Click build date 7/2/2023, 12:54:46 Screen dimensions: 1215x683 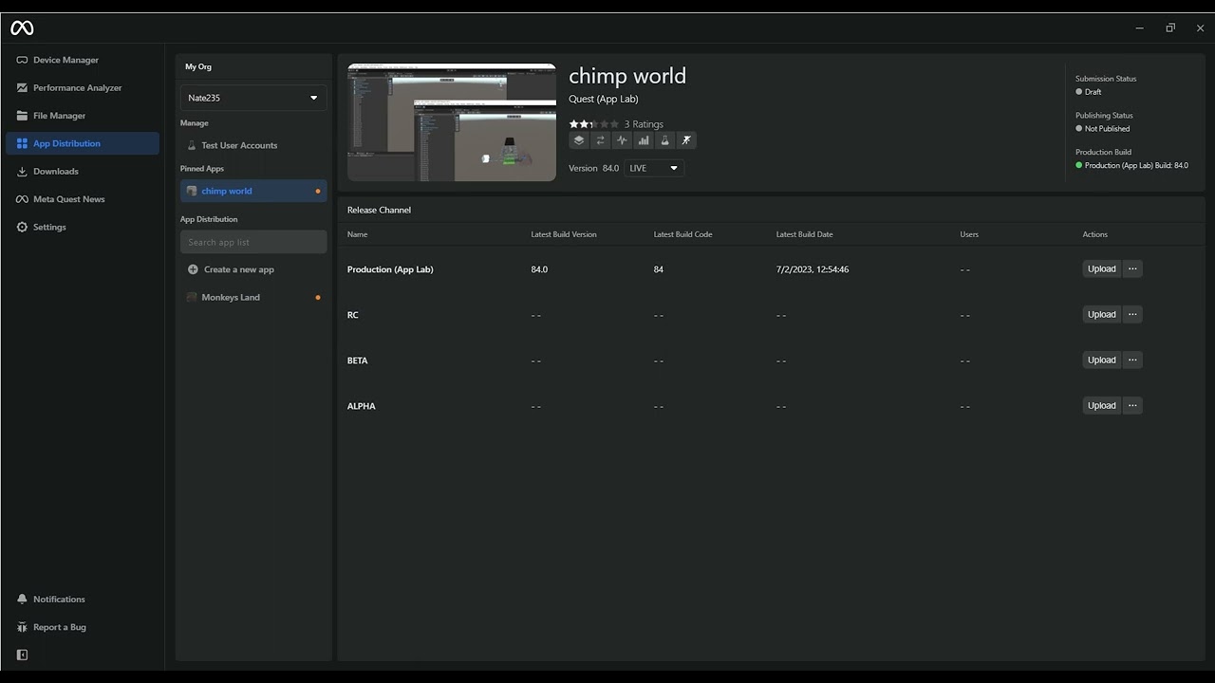(x=813, y=269)
